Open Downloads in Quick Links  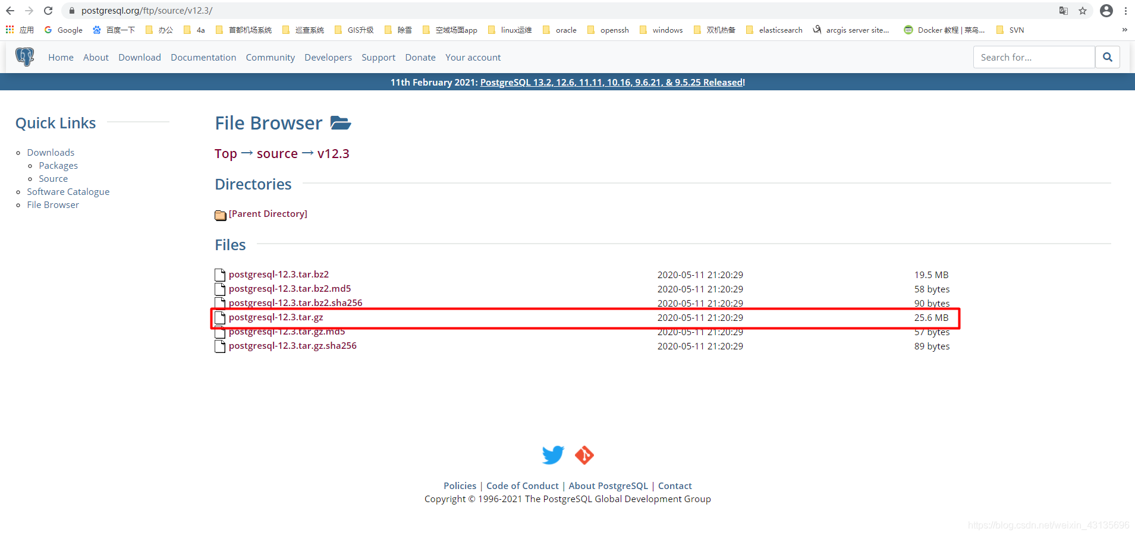click(x=51, y=153)
